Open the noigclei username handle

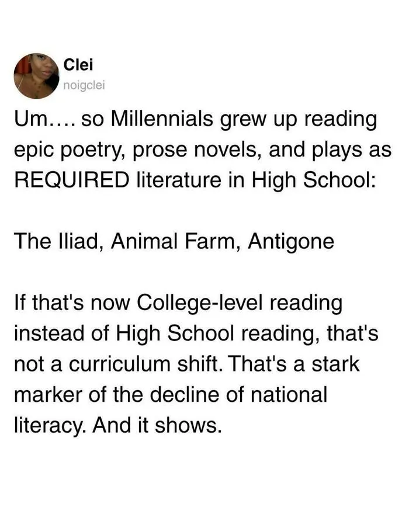(84, 85)
